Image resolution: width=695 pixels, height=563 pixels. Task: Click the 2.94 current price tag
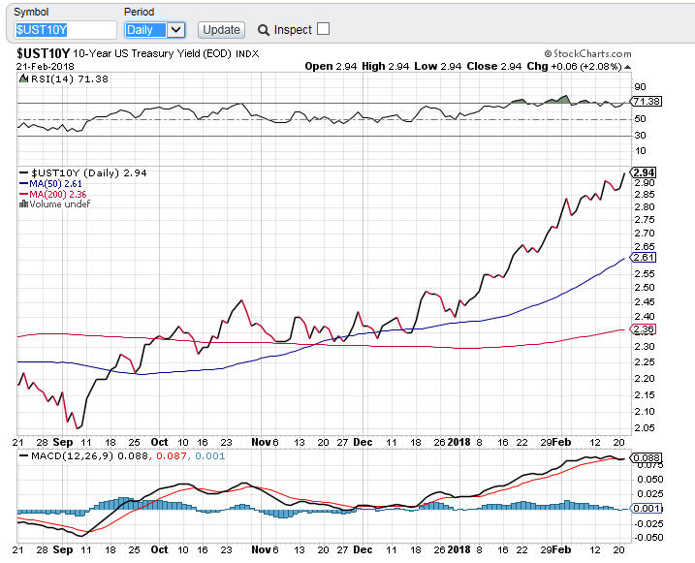tap(645, 172)
